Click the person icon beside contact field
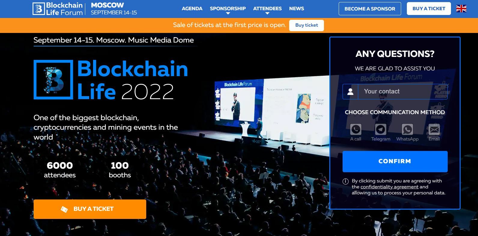 pos(350,92)
